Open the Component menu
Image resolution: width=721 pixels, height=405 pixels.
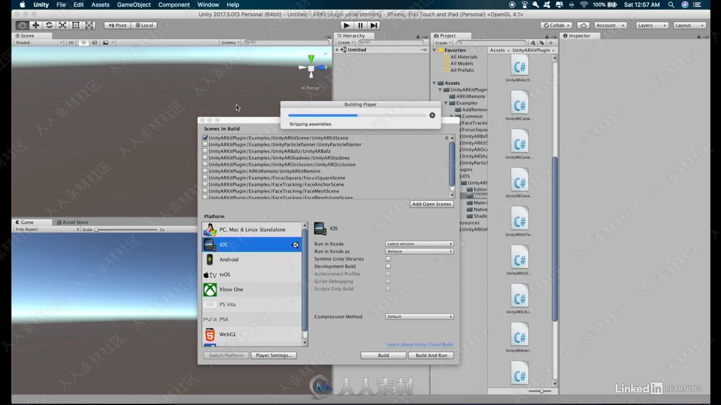(174, 4)
